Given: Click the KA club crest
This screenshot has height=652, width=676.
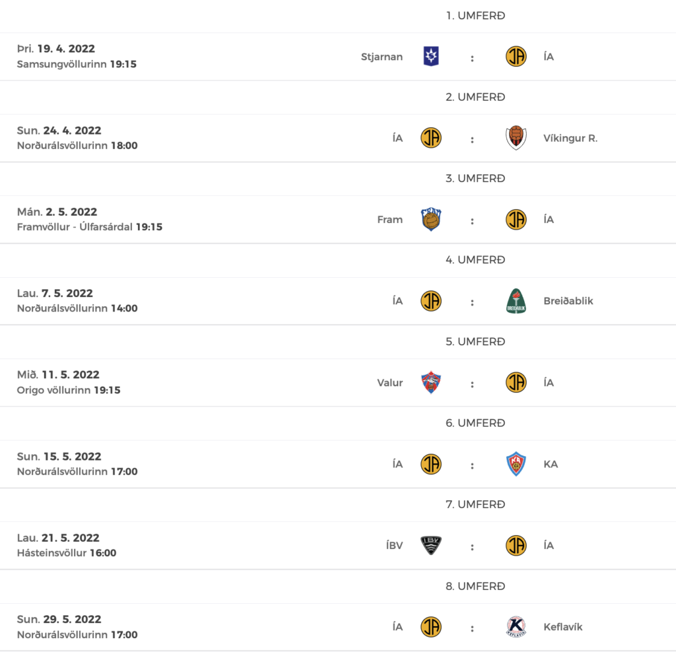Looking at the screenshot, I should 516,464.
